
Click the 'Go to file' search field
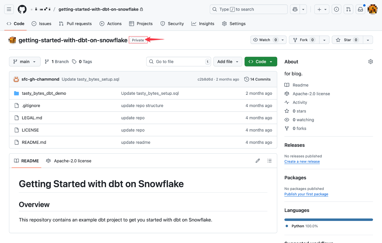point(179,62)
